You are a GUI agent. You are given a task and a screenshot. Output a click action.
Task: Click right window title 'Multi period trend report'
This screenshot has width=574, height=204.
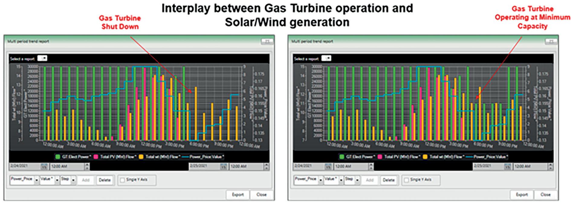point(312,42)
